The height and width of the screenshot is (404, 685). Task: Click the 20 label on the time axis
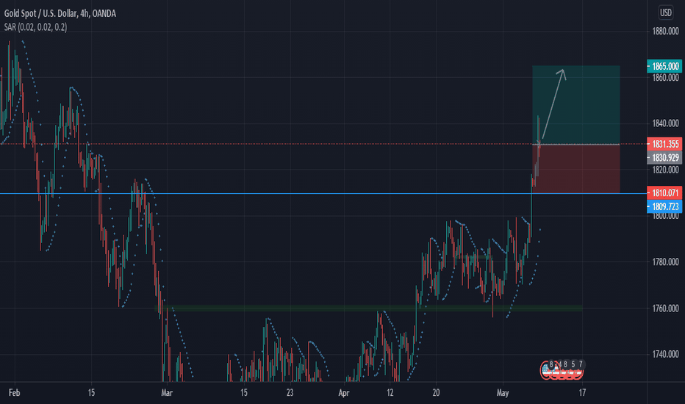pyautogui.click(x=436, y=393)
